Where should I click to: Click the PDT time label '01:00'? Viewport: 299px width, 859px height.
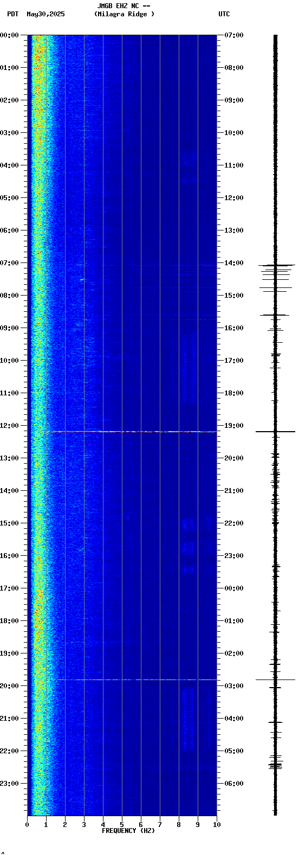9,68
